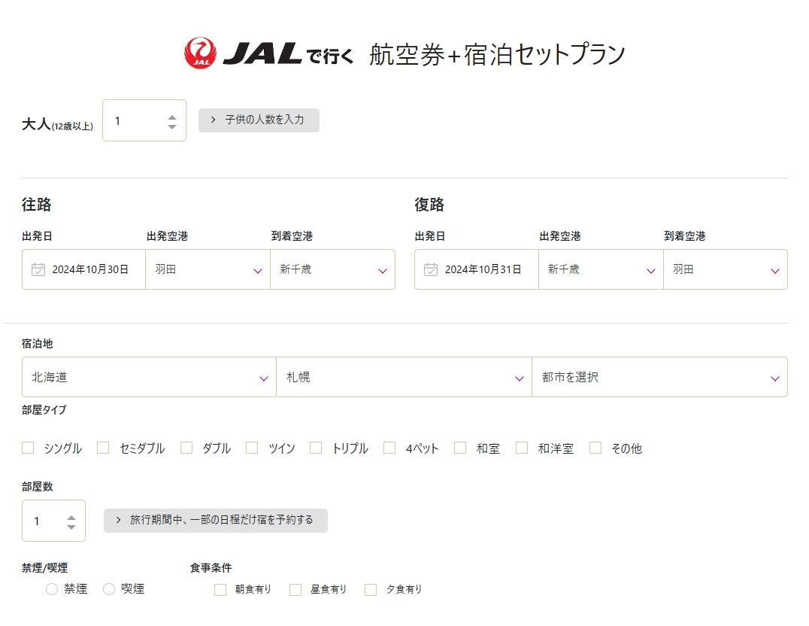809x626 pixels.
Task: Open return arrival airport dropdown 羽田
Action: tap(726, 269)
